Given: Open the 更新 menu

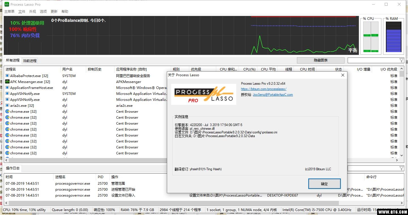Looking at the screenshot, I should 54,12.
